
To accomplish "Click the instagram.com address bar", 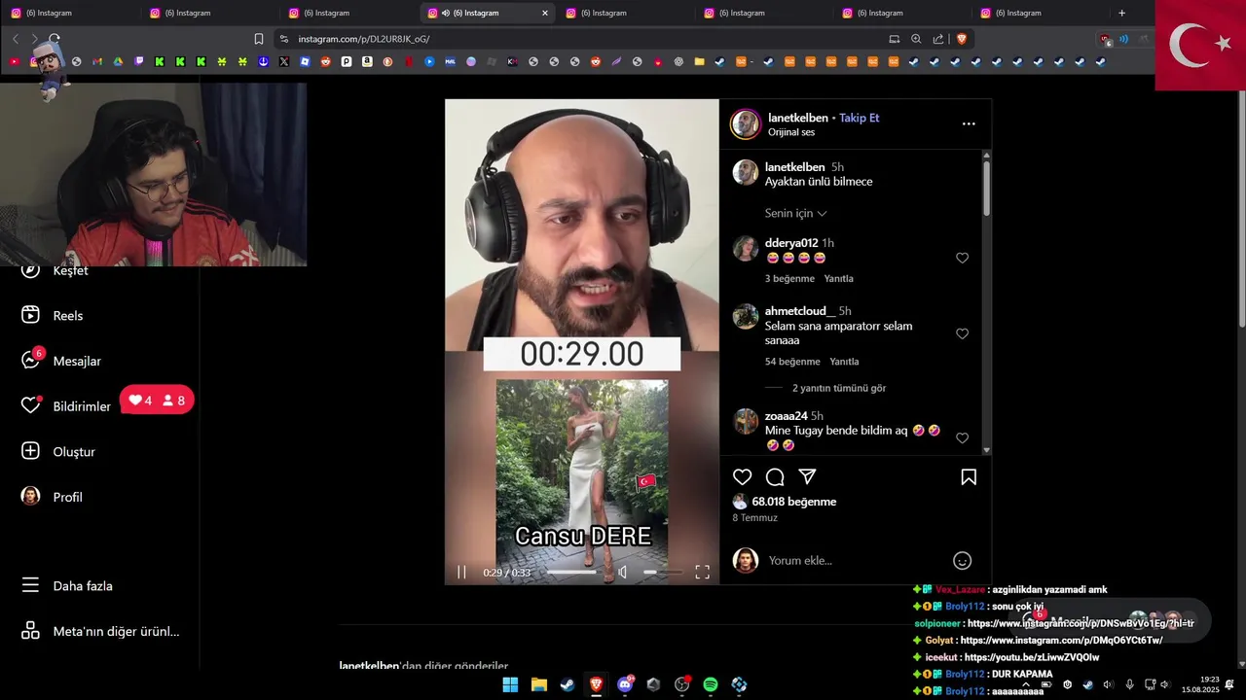I will pyautogui.click(x=584, y=39).
